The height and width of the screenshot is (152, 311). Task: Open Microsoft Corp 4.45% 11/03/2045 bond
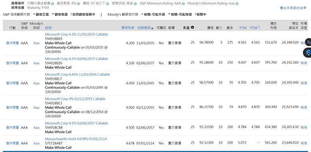77,74
